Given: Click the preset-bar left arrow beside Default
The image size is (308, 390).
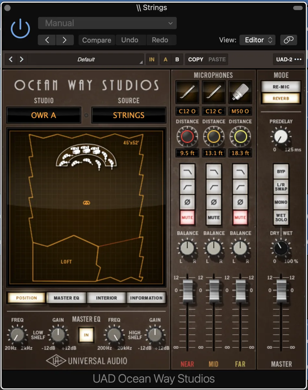Looking at the screenshot, I should [11, 59].
